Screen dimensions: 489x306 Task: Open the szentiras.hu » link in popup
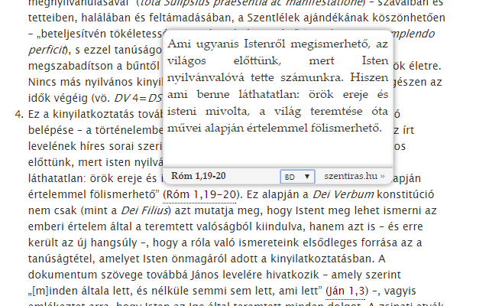click(x=355, y=176)
